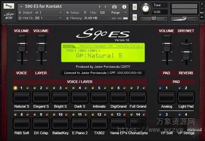Select voice 6 DigiGrand button

click(x=118, y=97)
